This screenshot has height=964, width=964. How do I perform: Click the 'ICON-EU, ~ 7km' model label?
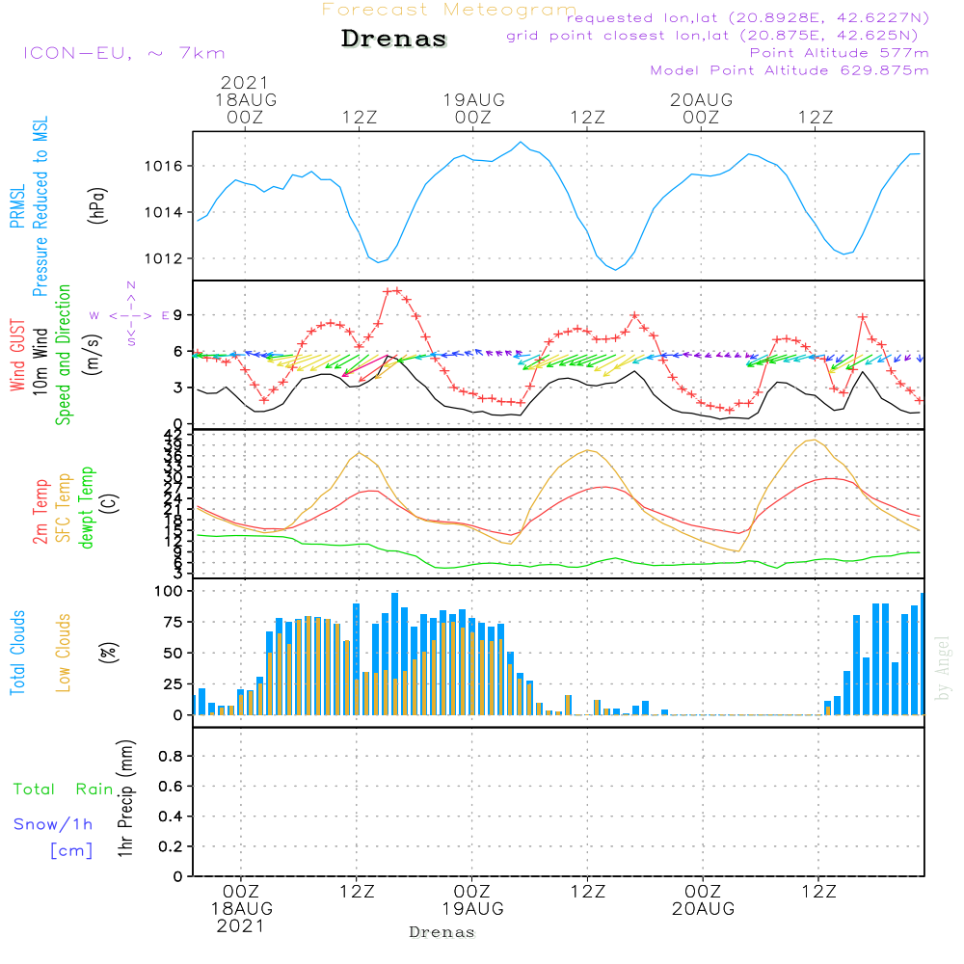pos(124,53)
